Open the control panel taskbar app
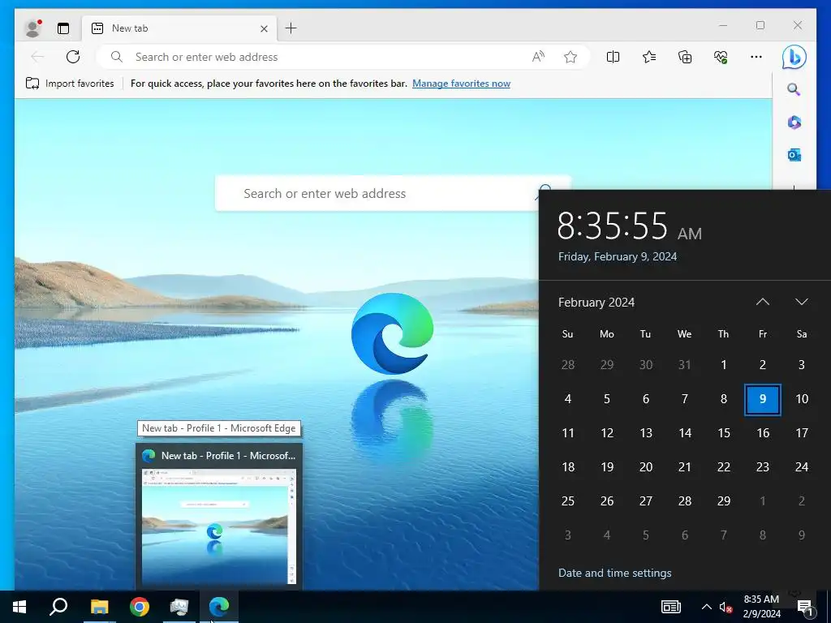This screenshot has width=831, height=623. [x=179, y=607]
